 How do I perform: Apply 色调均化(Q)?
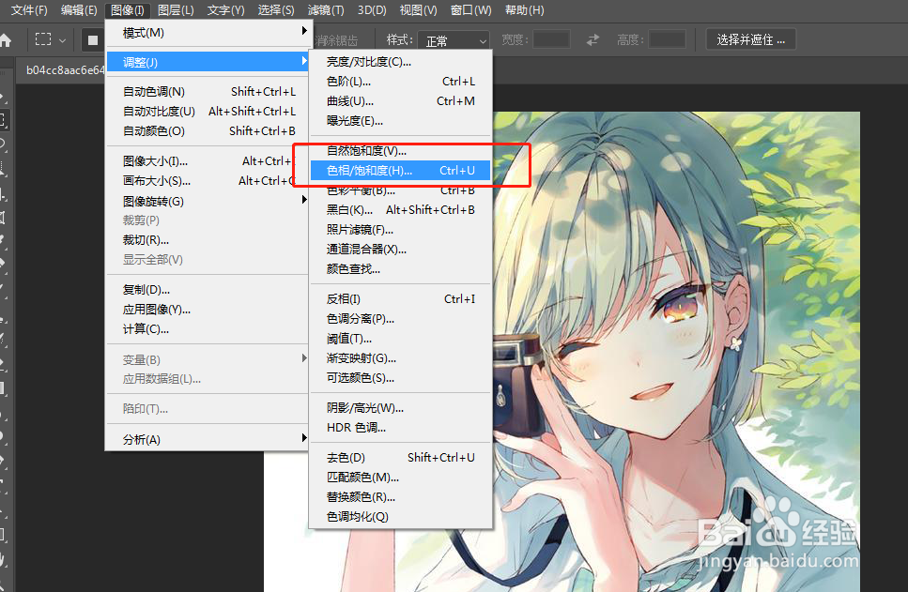[401, 516]
